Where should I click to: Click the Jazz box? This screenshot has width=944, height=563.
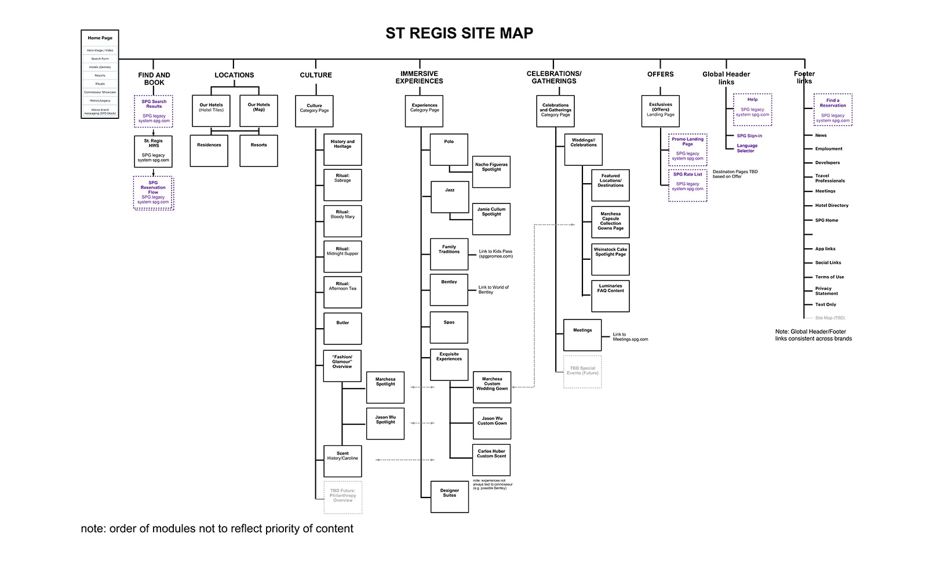(450, 197)
